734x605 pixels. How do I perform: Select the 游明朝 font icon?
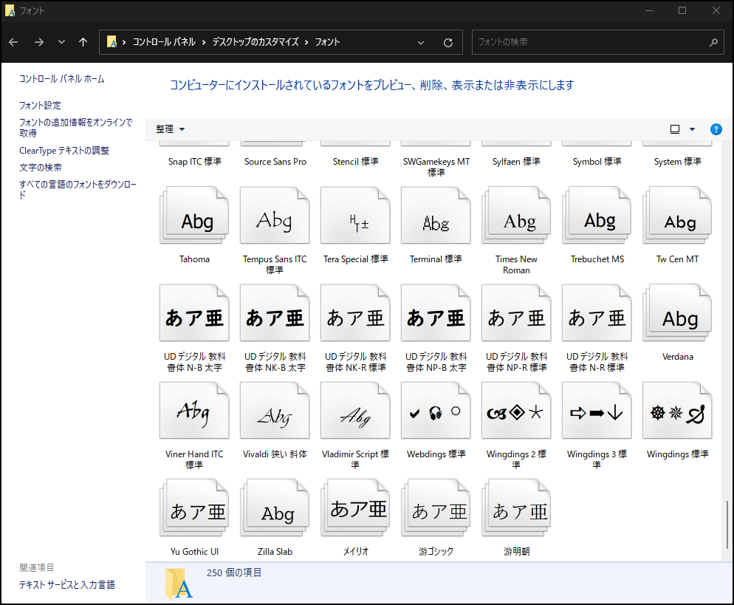click(516, 508)
